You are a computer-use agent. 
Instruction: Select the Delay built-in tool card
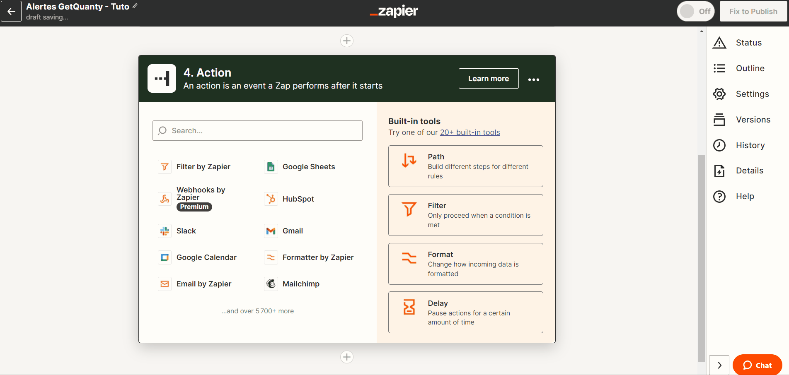point(465,312)
